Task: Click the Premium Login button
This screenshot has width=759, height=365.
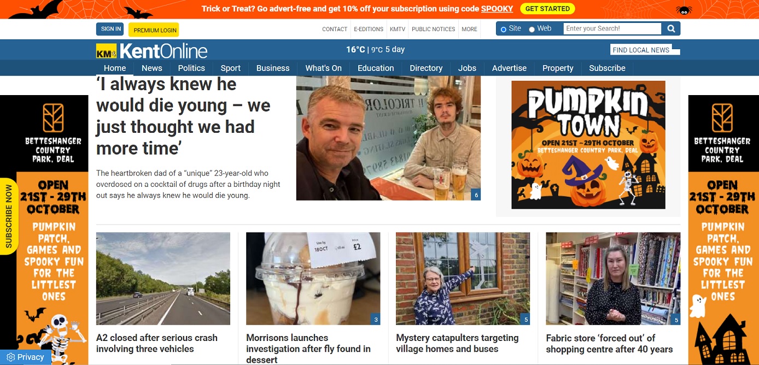Action: click(155, 30)
